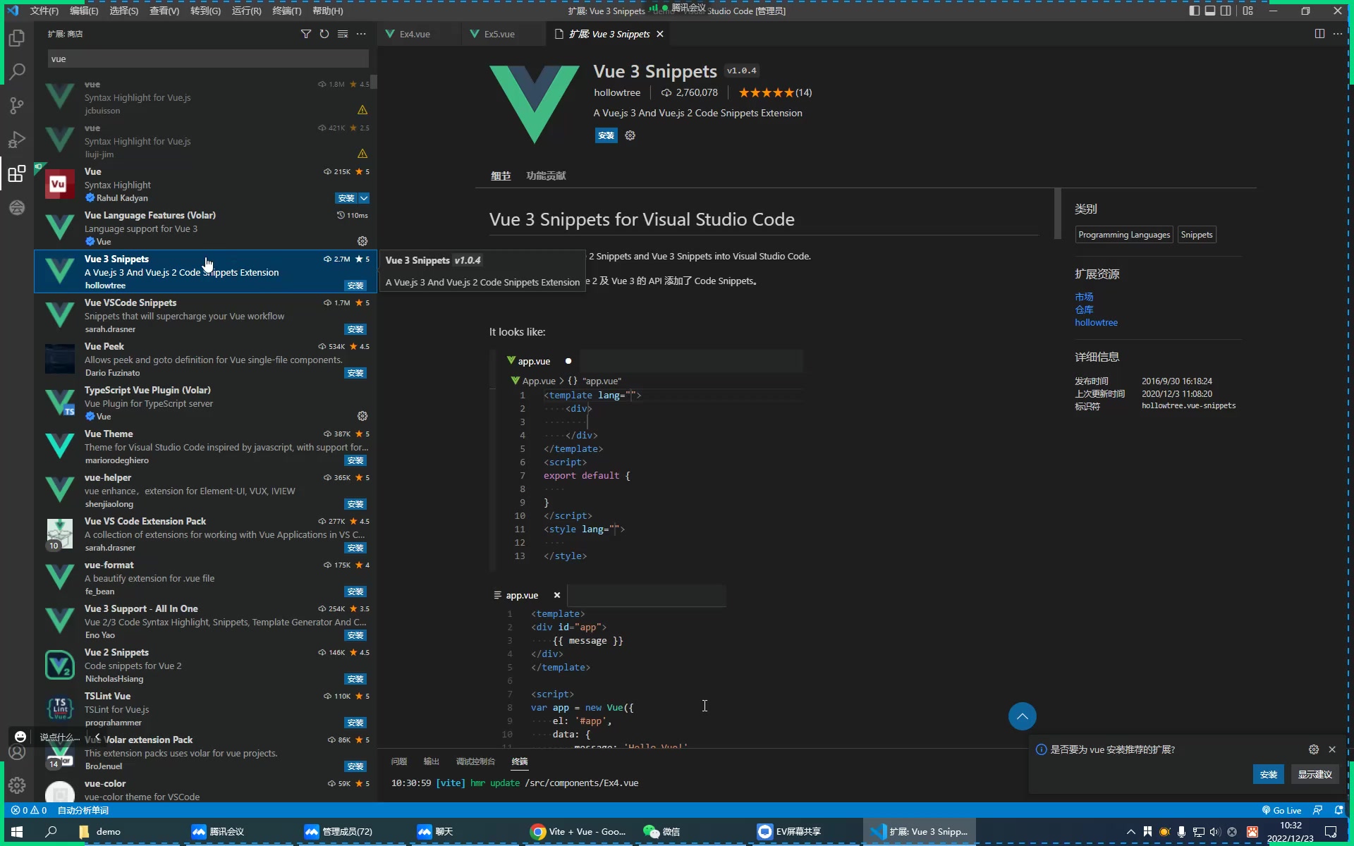
Task: Open 文件(F) menu
Action: click(x=44, y=11)
